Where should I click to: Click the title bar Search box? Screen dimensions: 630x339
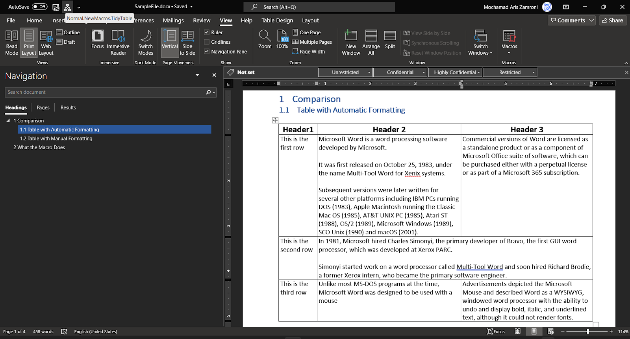pyautogui.click(x=319, y=7)
